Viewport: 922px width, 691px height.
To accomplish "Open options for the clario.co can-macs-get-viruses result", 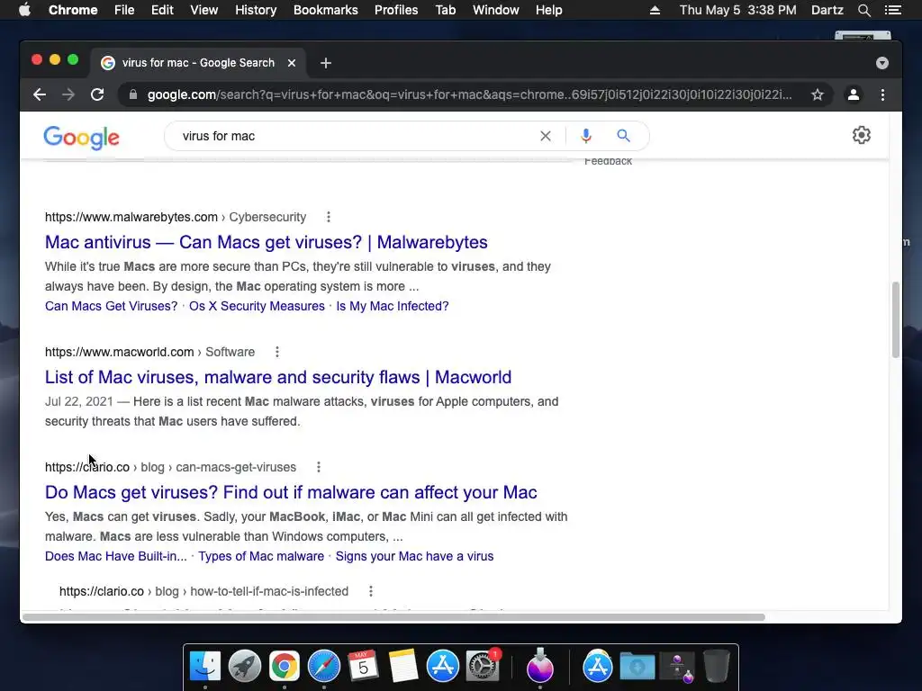I will tap(319, 467).
